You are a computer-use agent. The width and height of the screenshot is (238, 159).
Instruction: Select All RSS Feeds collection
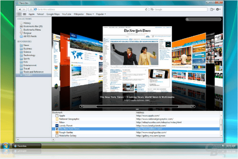[x=28, y=36]
